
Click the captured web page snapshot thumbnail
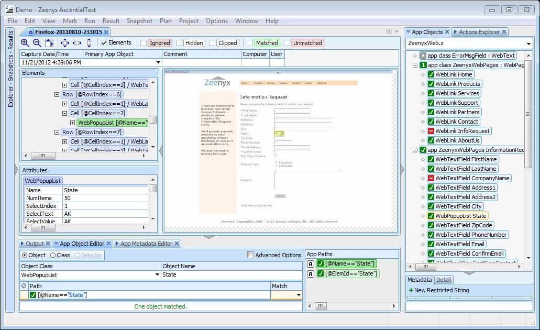point(281,151)
